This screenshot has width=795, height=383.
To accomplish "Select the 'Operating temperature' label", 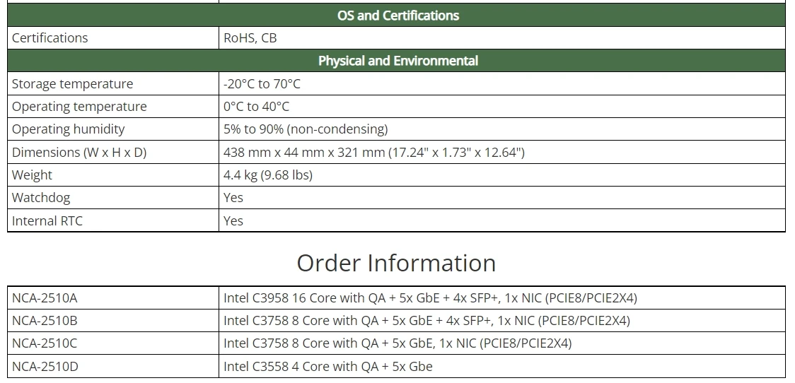I will pyautogui.click(x=79, y=107).
